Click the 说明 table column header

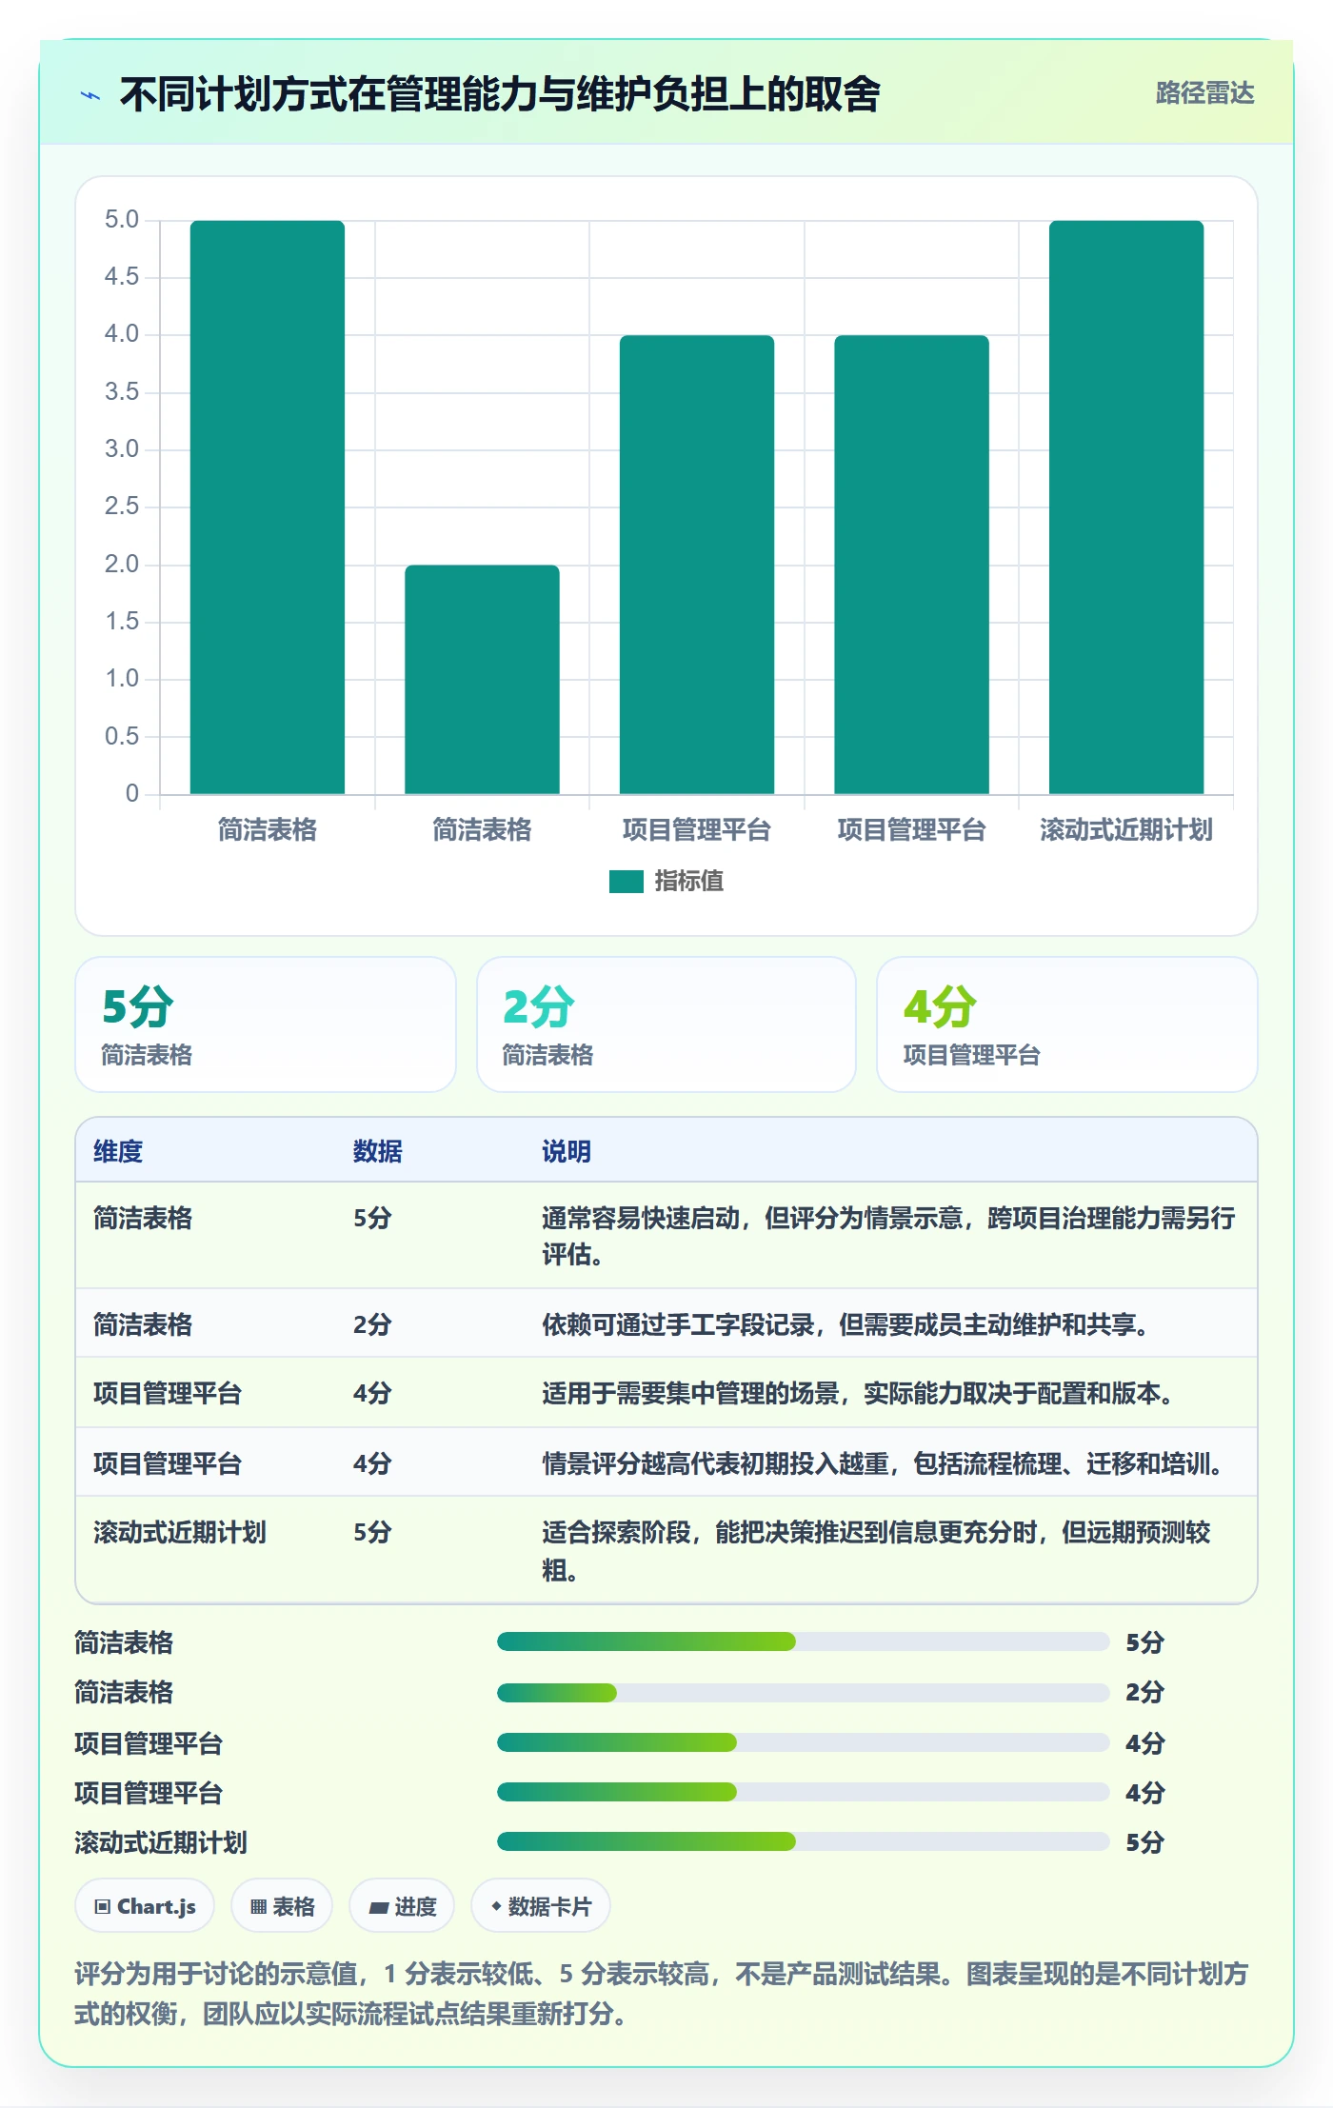coord(567,1151)
